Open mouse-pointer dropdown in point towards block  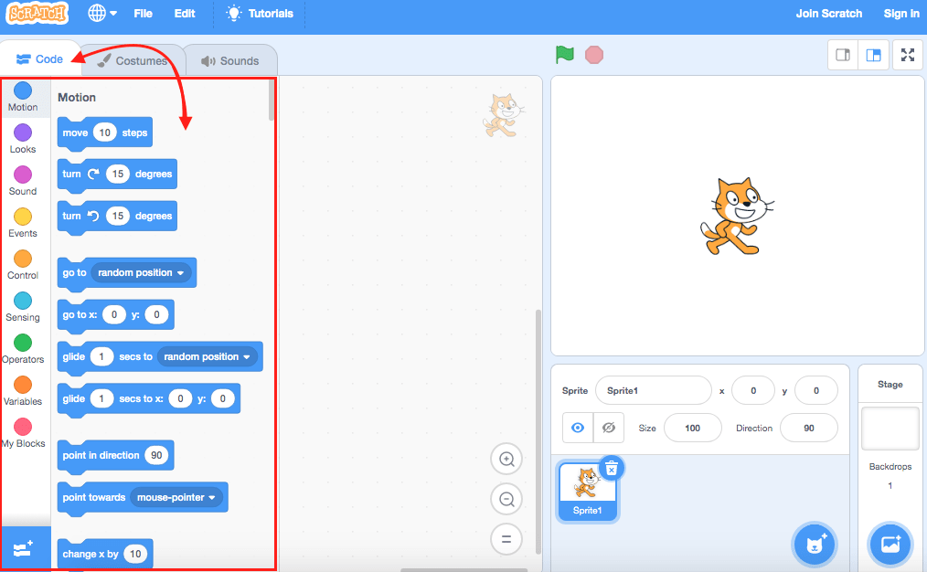176,497
